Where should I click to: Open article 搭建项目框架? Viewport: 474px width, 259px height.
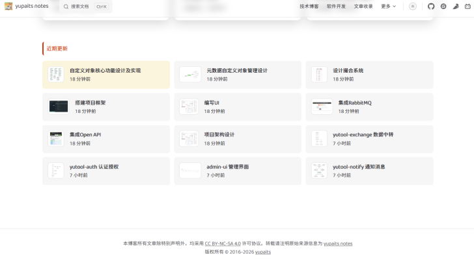[106, 106]
